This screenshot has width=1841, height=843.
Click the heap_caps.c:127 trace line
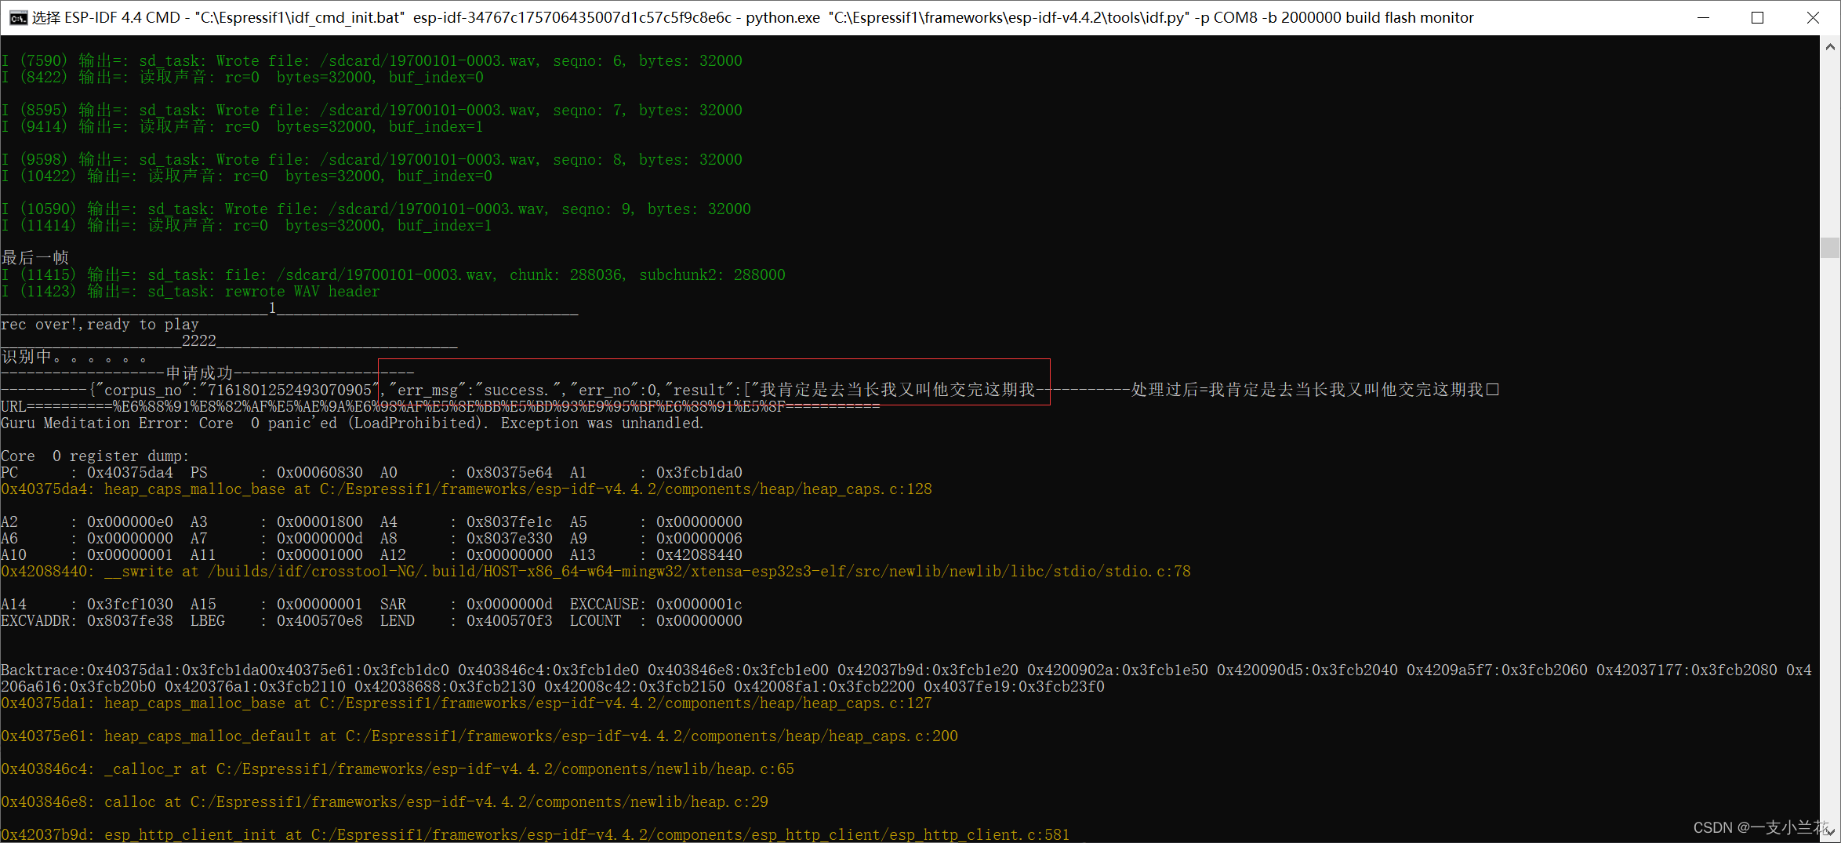pos(467,703)
